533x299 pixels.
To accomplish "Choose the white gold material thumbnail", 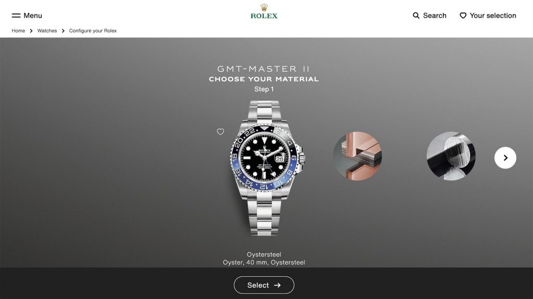I will coord(451,156).
